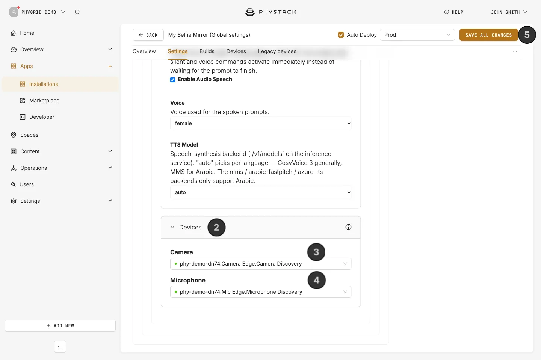Open the Legacy devices tab

(277, 51)
